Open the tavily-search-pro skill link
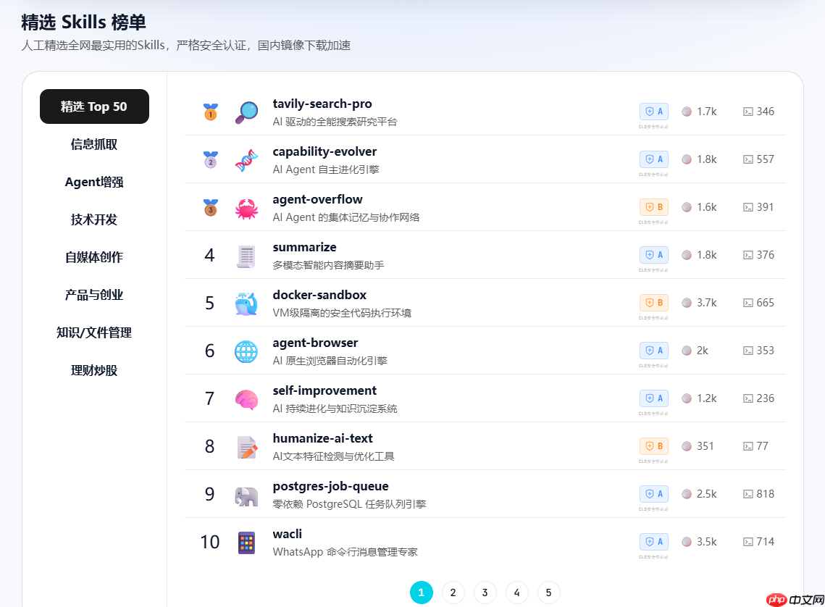The image size is (825, 607). point(322,104)
